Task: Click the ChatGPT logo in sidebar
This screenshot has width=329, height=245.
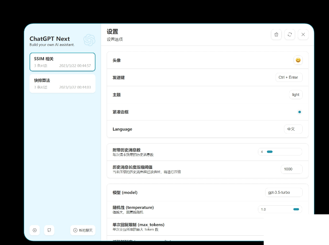Action: coord(89,40)
